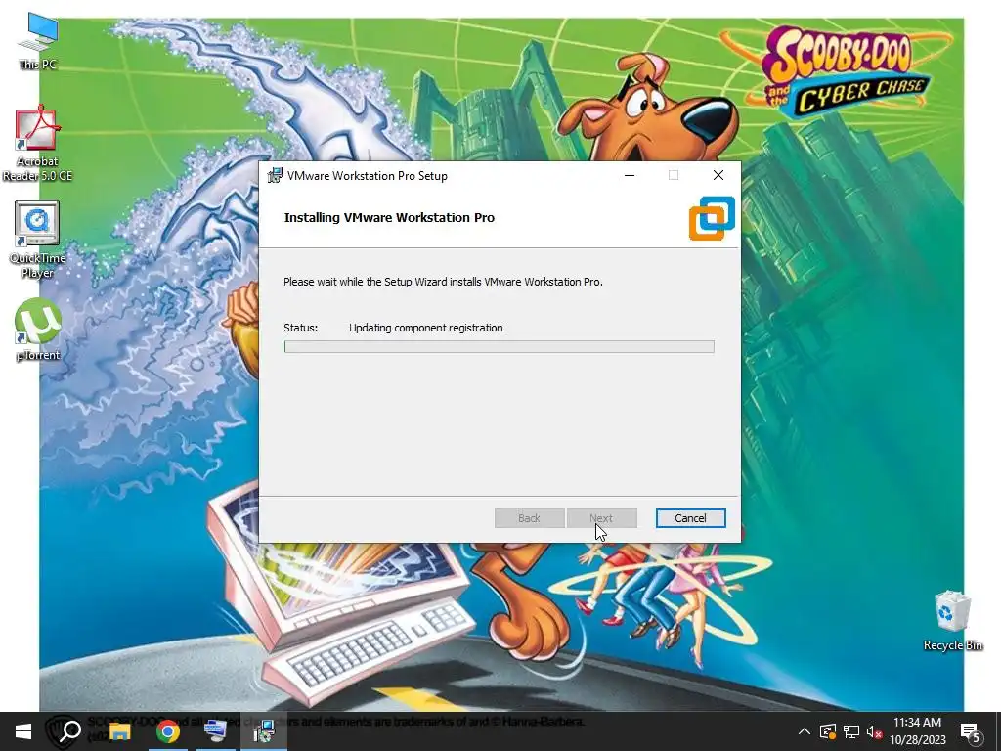Show hidden tray icons chevron
The width and height of the screenshot is (1001, 751).
805,731
